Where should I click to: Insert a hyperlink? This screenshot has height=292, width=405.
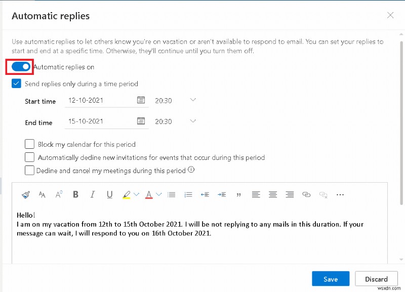[x=306, y=194]
